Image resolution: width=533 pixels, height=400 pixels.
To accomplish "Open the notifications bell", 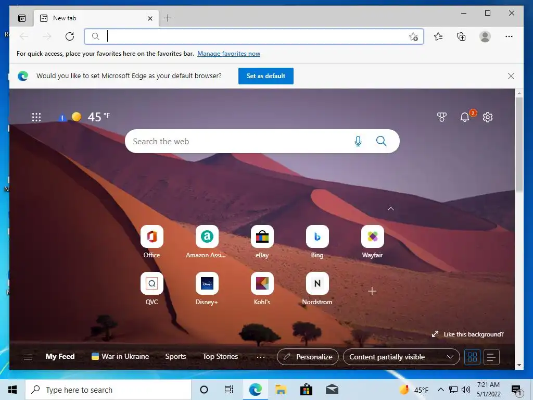I will pyautogui.click(x=465, y=117).
